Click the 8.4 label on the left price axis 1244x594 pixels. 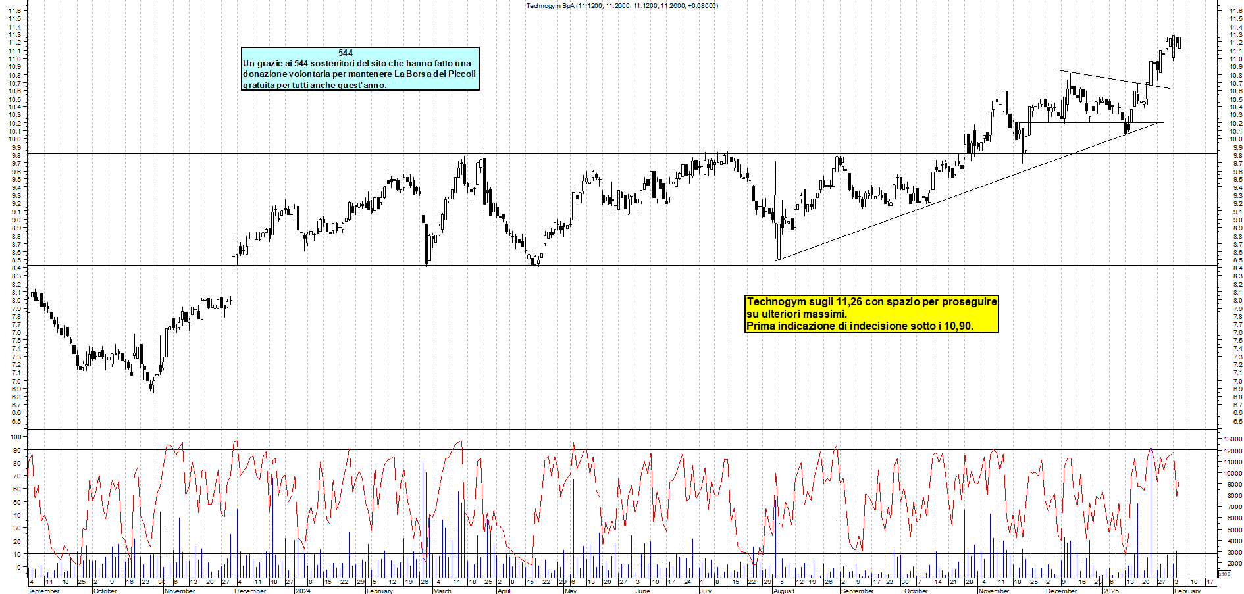tap(16, 268)
